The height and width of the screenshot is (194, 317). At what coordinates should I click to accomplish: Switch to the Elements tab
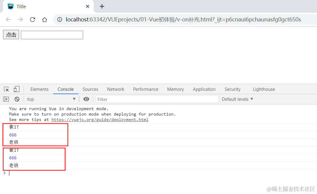click(39, 89)
